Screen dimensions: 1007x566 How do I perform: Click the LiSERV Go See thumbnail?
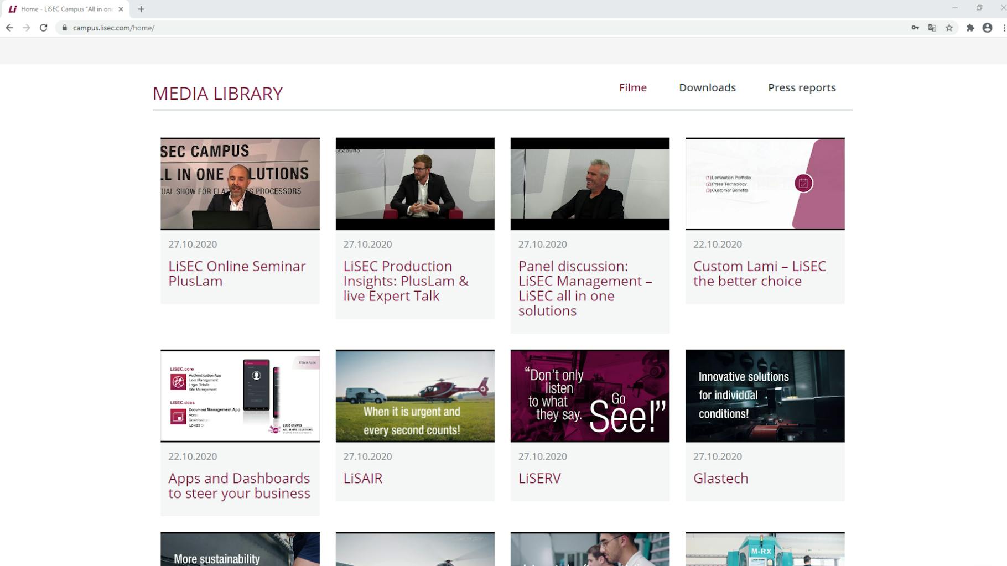(590, 396)
